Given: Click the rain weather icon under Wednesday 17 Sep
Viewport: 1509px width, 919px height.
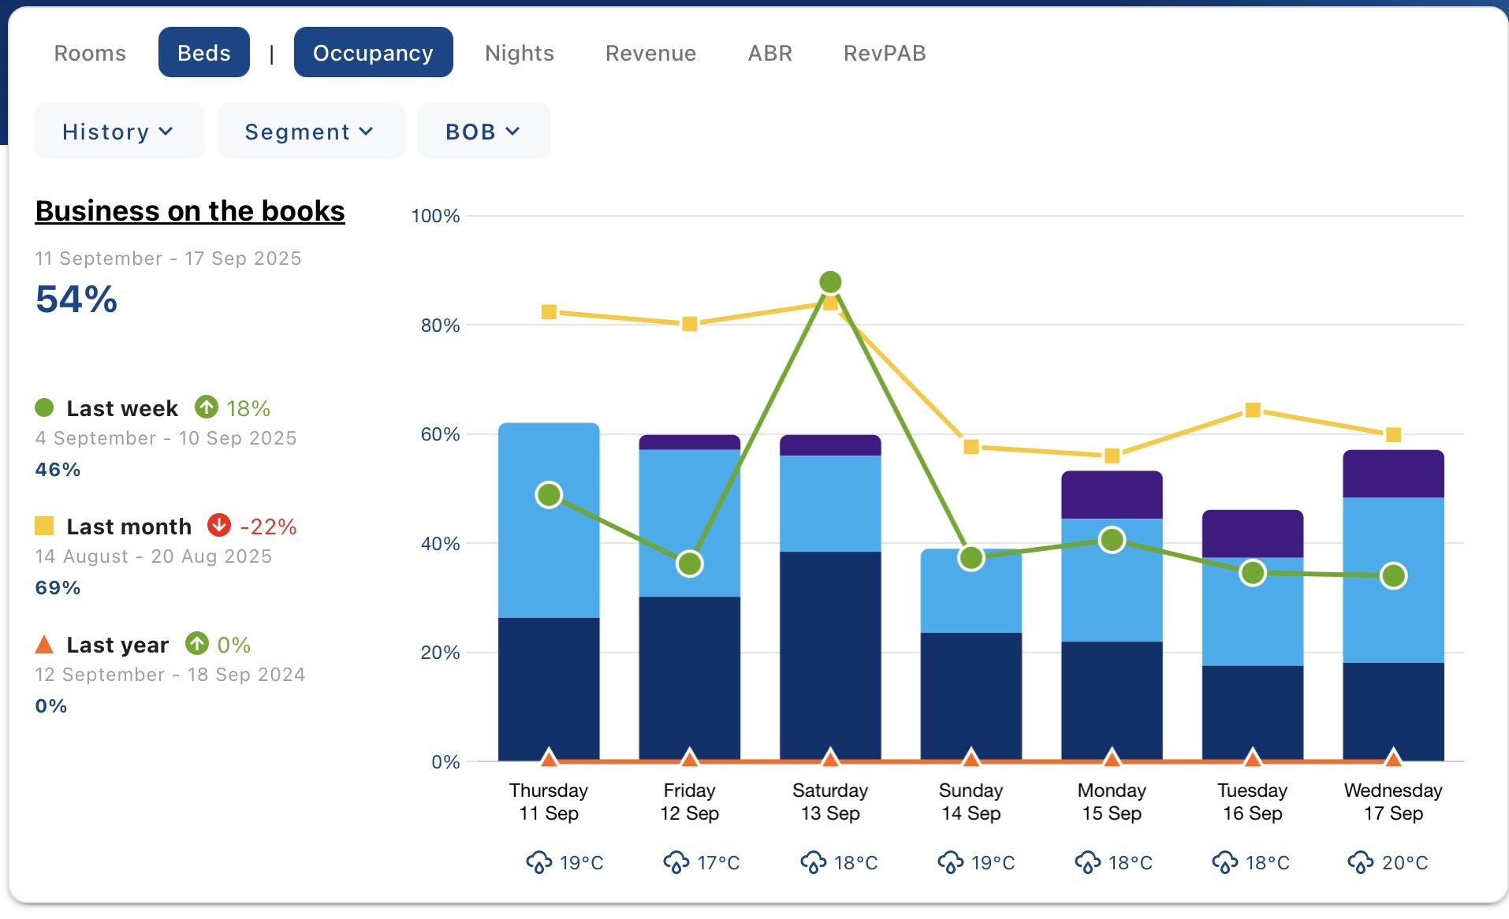Looking at the screenshot, I should 1361,862.
